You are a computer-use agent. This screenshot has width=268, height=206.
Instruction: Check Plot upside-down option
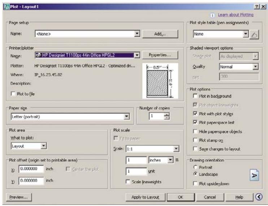click(195, 184)
